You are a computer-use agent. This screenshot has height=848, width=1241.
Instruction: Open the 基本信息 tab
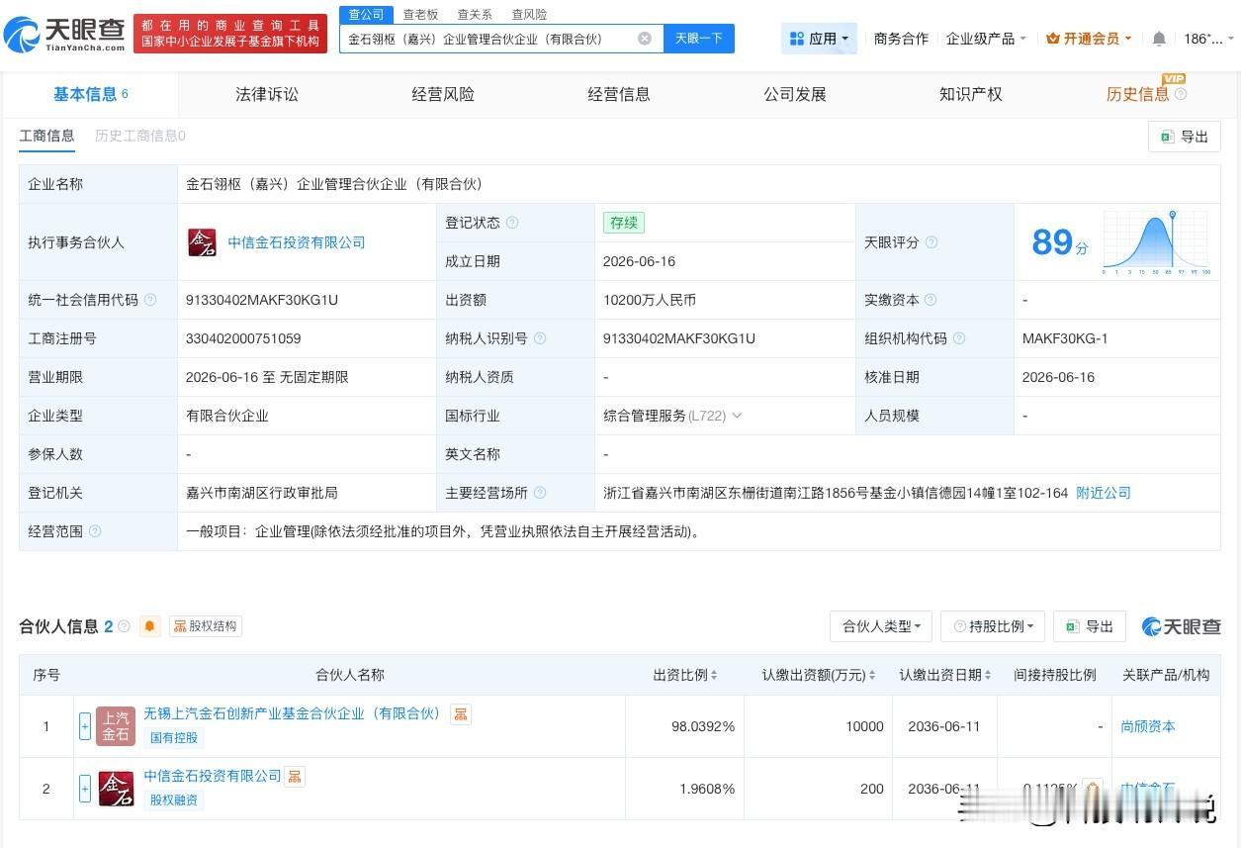[x=91, y=94]
